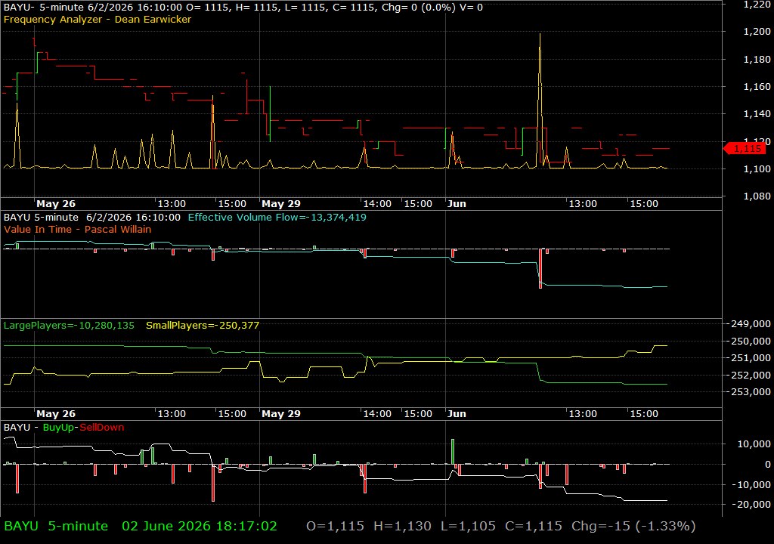
Task: Click 14:00 time label under the price chart
Action: (377, 203)
